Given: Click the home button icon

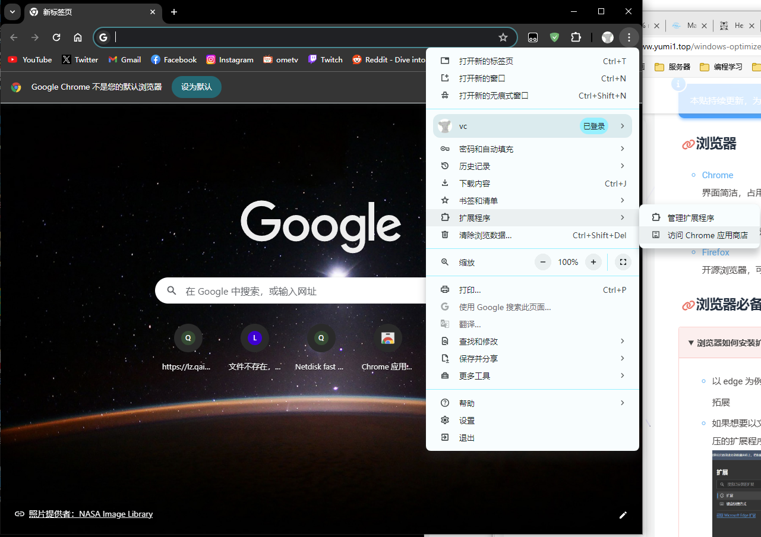Looking at the screenshot, I should [x=78, y=37].
